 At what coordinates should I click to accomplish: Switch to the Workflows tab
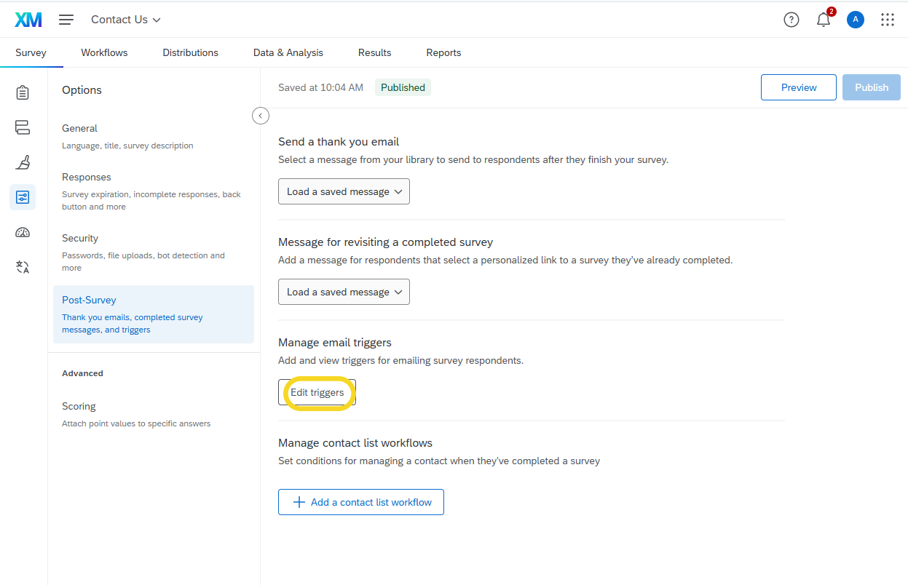104,52
